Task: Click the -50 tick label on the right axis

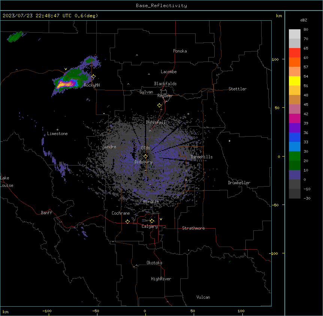Action: [x=275, y=205]
